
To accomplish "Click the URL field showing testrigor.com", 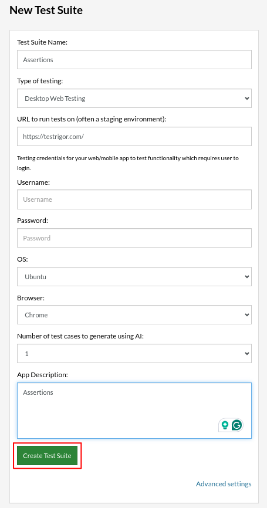I will click(134, 137).
